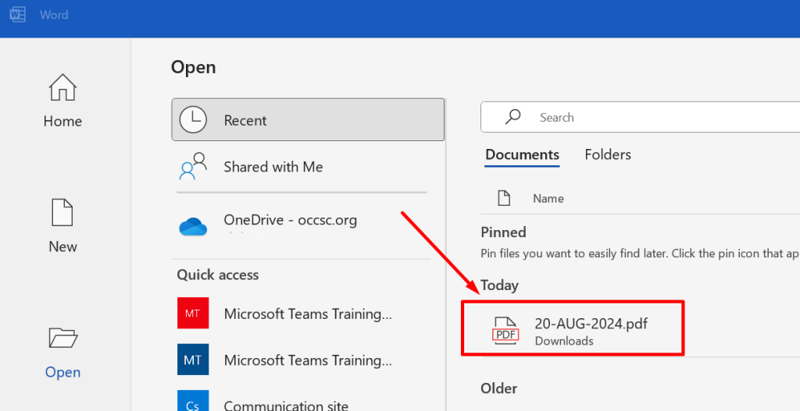Click the clock icon beside Recent

[193, 119]
